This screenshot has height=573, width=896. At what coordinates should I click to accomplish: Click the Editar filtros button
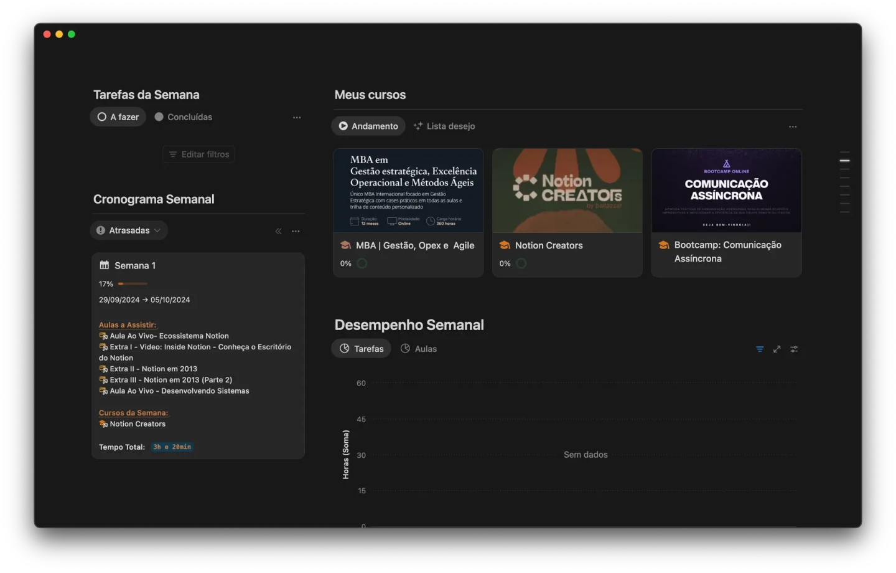point(199,154)
